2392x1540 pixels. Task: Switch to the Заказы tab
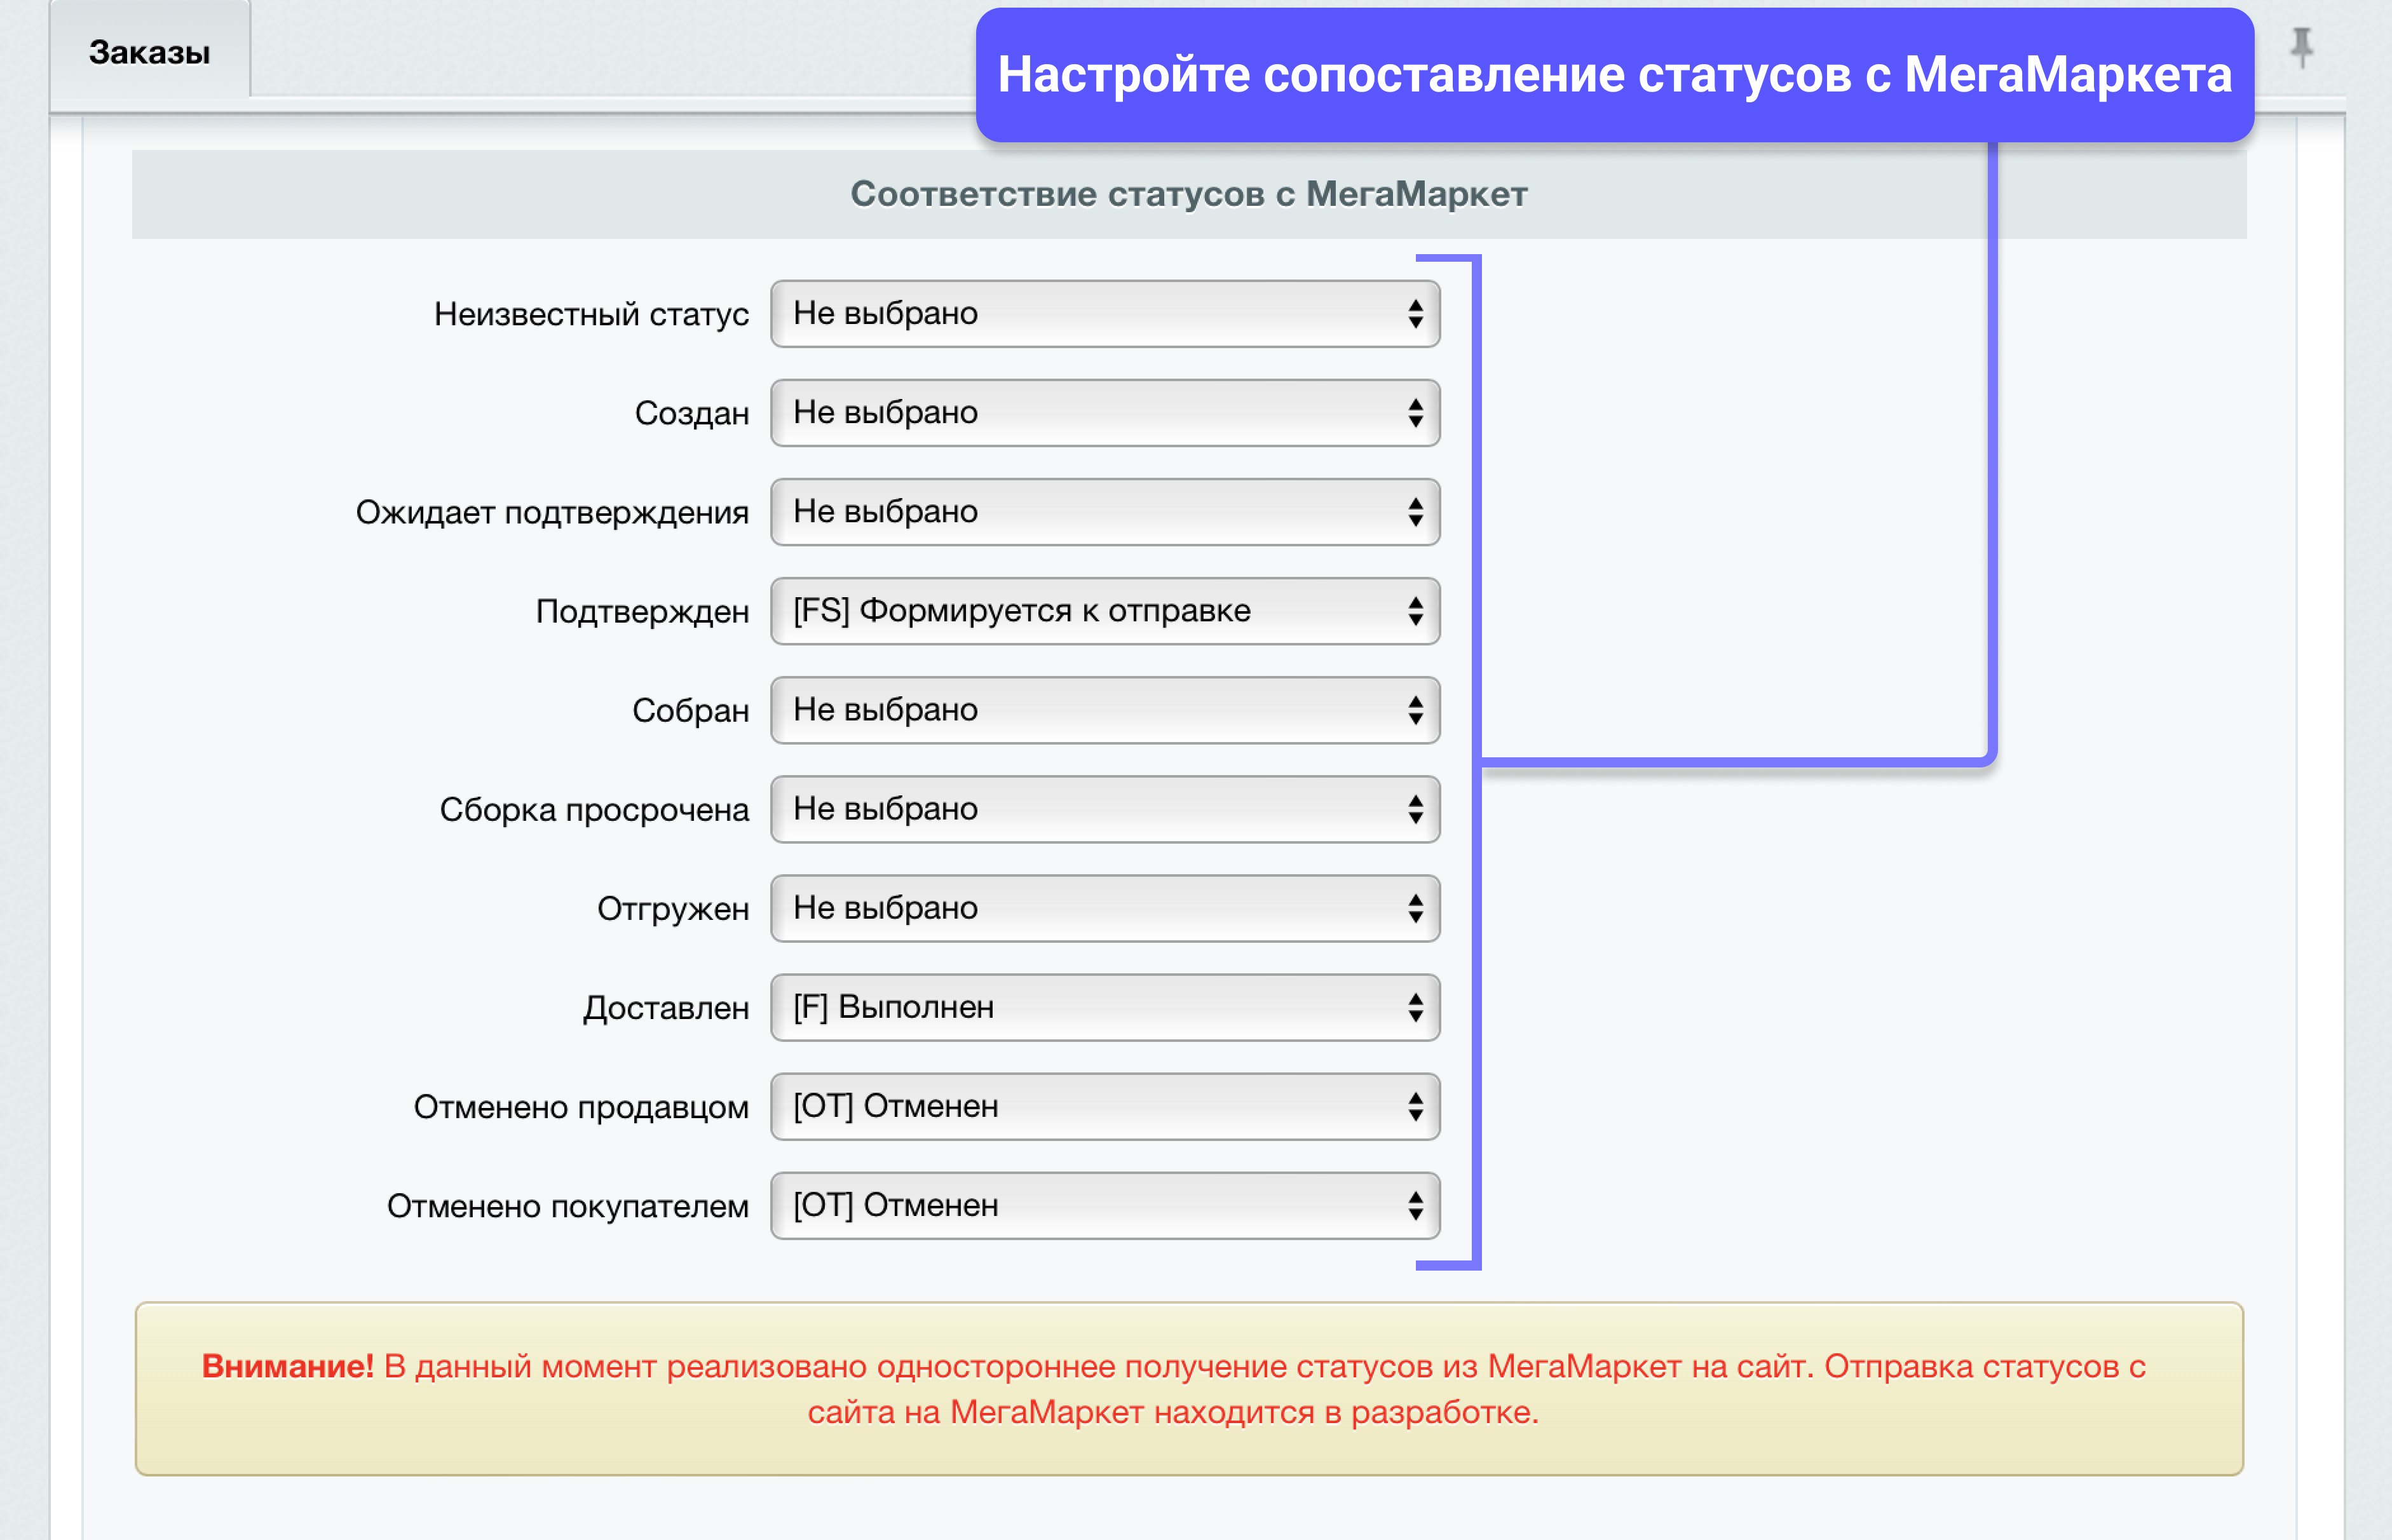(x=150, y=52)
